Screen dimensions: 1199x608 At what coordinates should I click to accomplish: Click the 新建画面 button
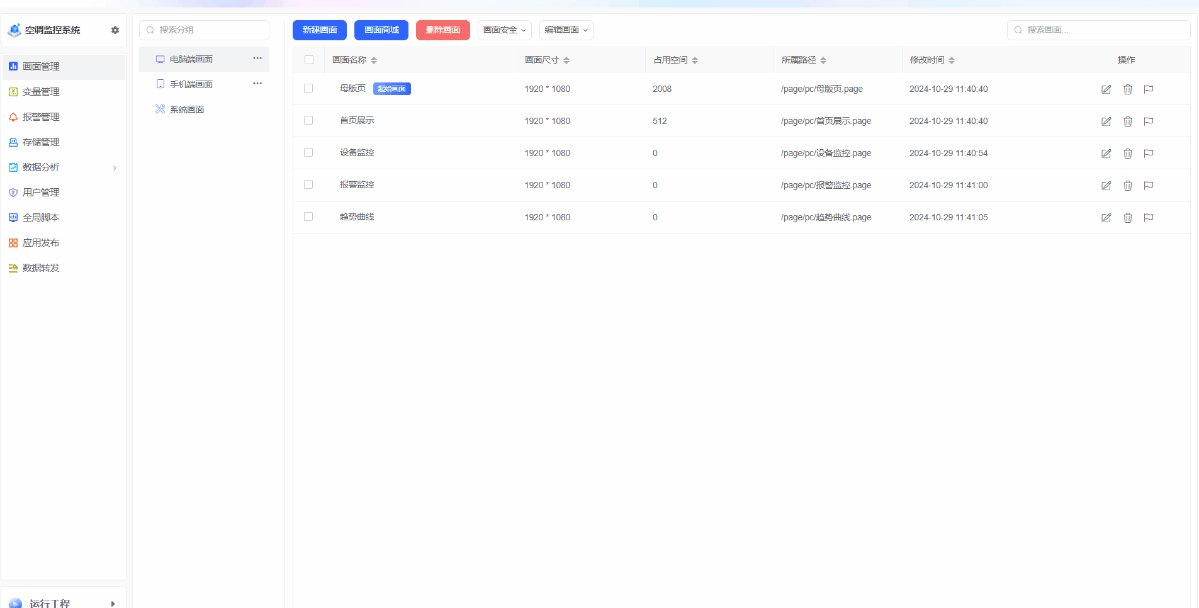pyautogui.click(x=320, y=30)
